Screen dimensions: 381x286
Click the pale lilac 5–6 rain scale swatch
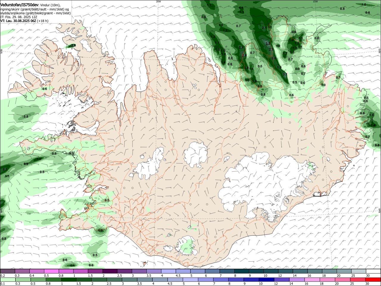pos(190,279)
